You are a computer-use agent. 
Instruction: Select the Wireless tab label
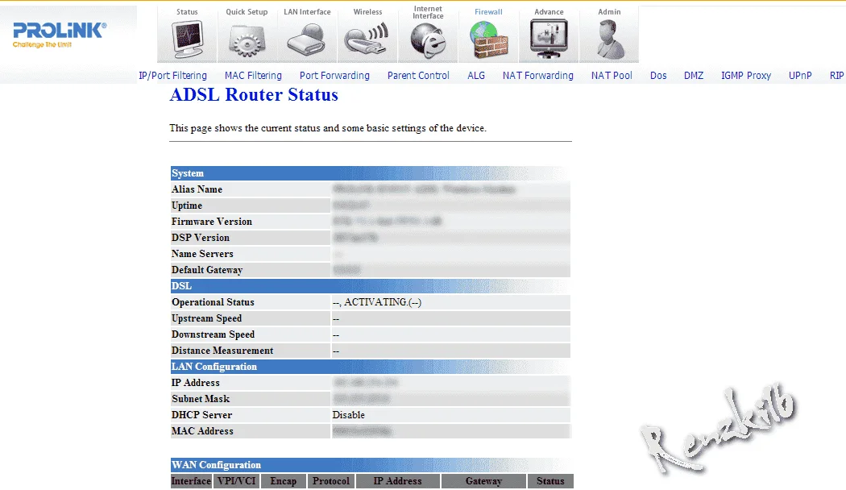tap(367, 12)
